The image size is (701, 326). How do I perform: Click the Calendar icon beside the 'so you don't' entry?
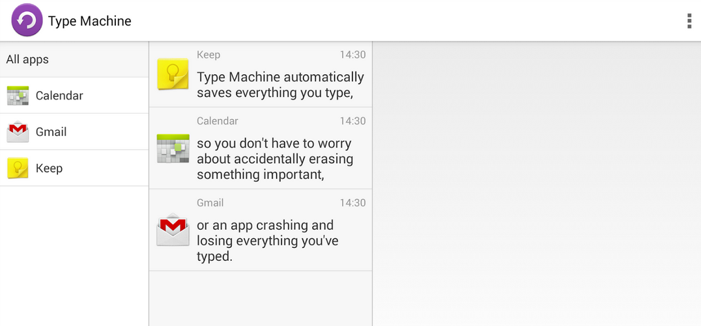[173, 148]
